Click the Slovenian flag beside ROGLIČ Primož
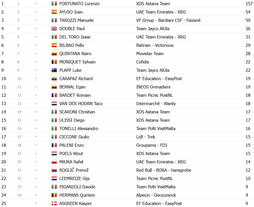 coord(54,170)
